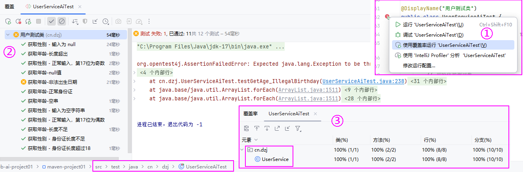
Task: Open the 元素 column dropdown arrow
Action: (256, 140)
